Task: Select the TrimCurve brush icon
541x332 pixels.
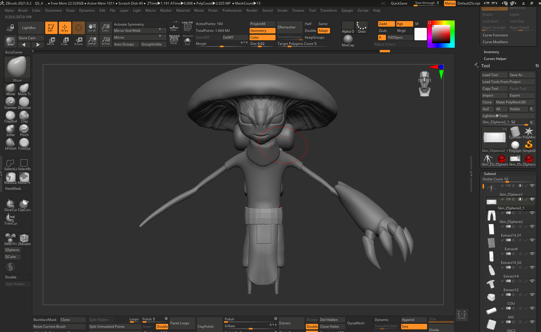Action: (x=11, y=218)
